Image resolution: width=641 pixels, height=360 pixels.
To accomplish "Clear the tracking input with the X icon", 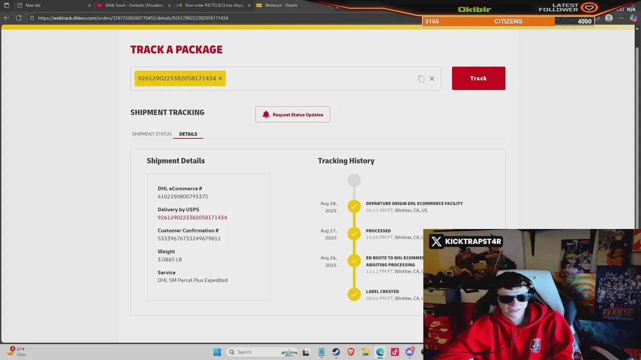I will coord(432,78).
